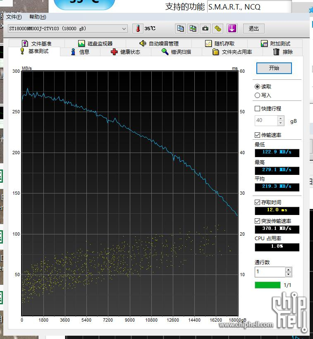Open the 文件(F) menu
313x339 pixels.
(14, 17)
